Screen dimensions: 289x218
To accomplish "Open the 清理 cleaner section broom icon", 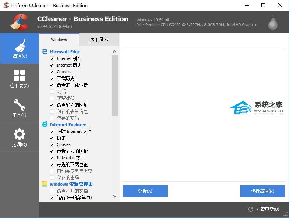I will 20,47.
